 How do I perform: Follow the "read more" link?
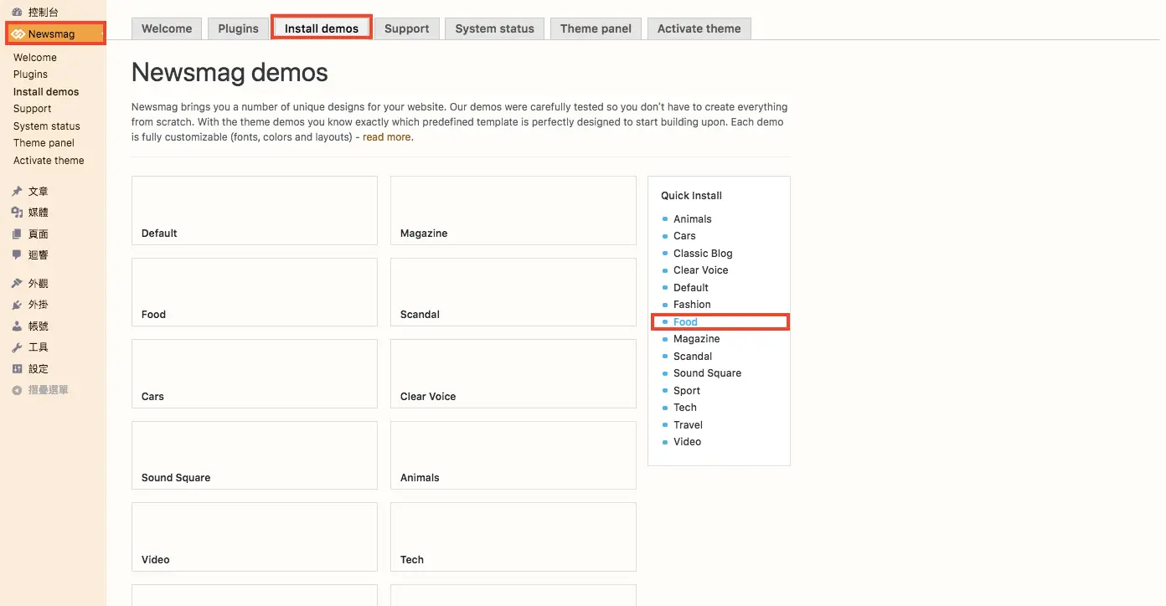click(387, 137)
